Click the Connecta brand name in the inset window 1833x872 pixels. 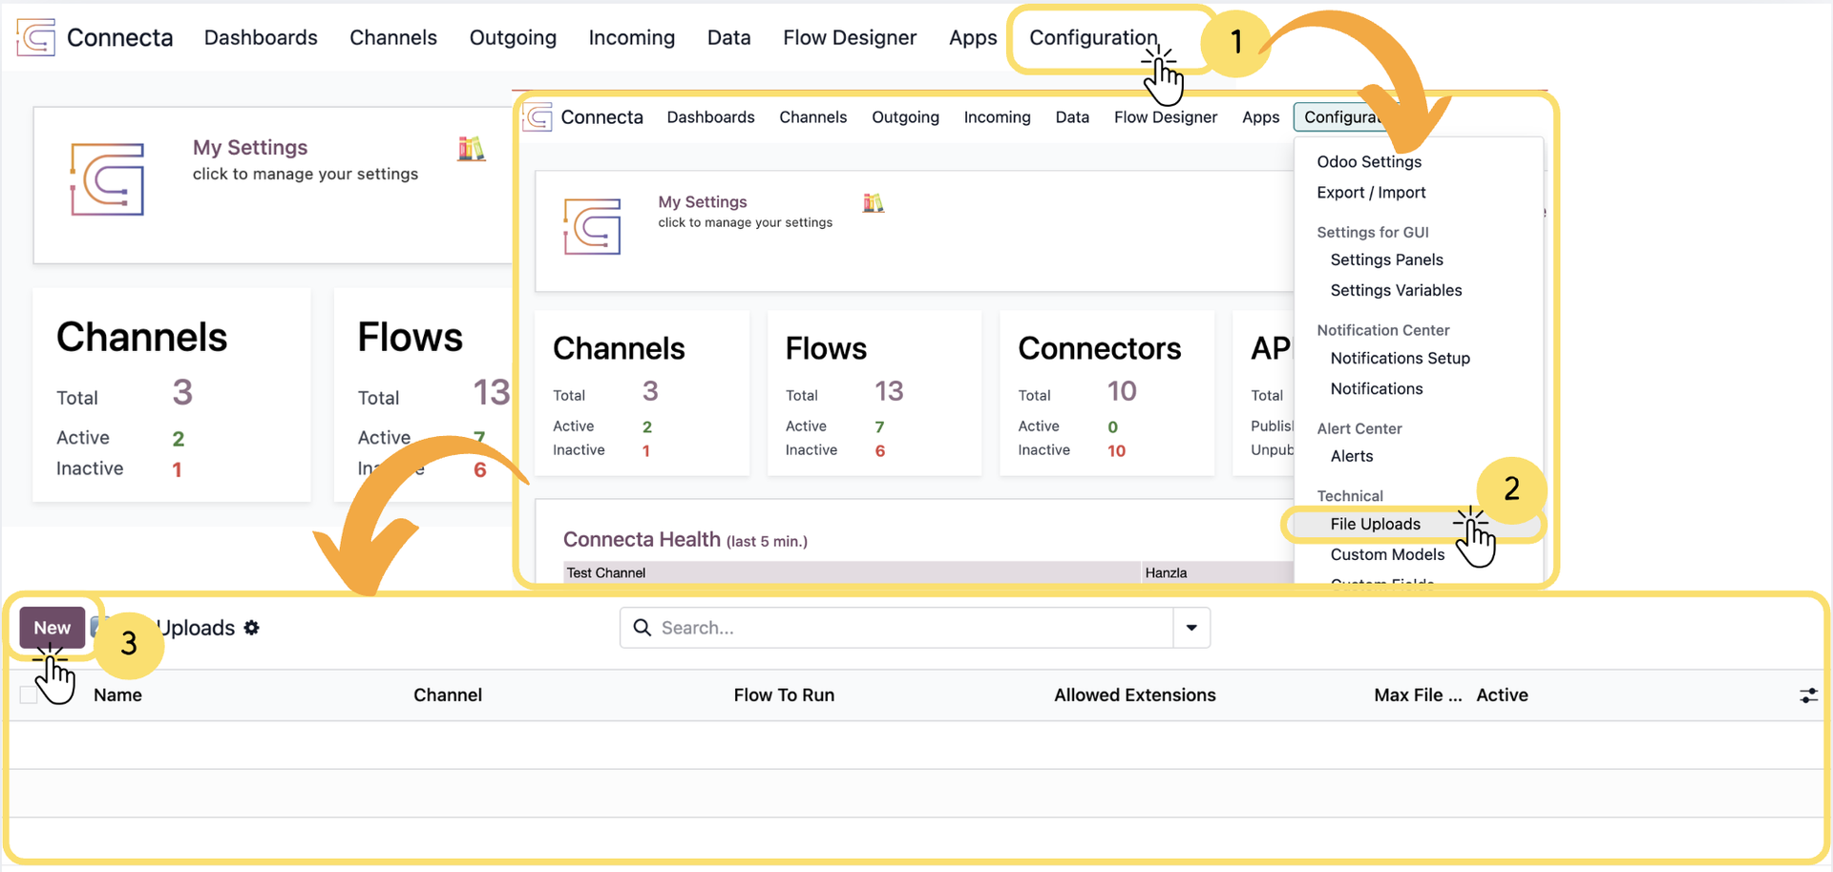tap(601, 117)
